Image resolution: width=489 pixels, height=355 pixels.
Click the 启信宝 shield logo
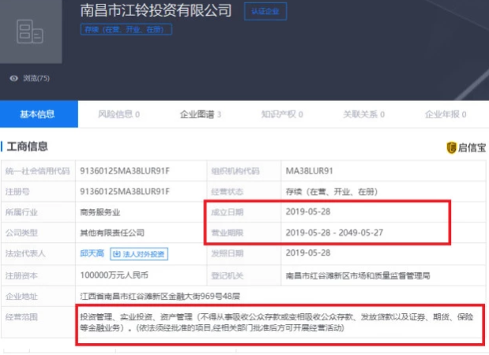pyautogui.click(x=451, y=148)
